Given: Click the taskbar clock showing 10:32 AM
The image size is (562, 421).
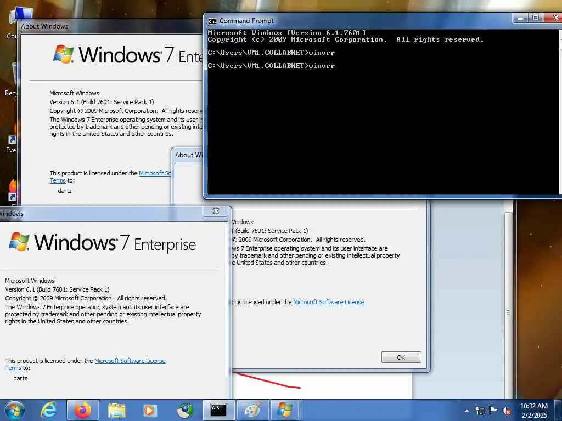Looking at the screenshot, I should click(x=534, y=410).
